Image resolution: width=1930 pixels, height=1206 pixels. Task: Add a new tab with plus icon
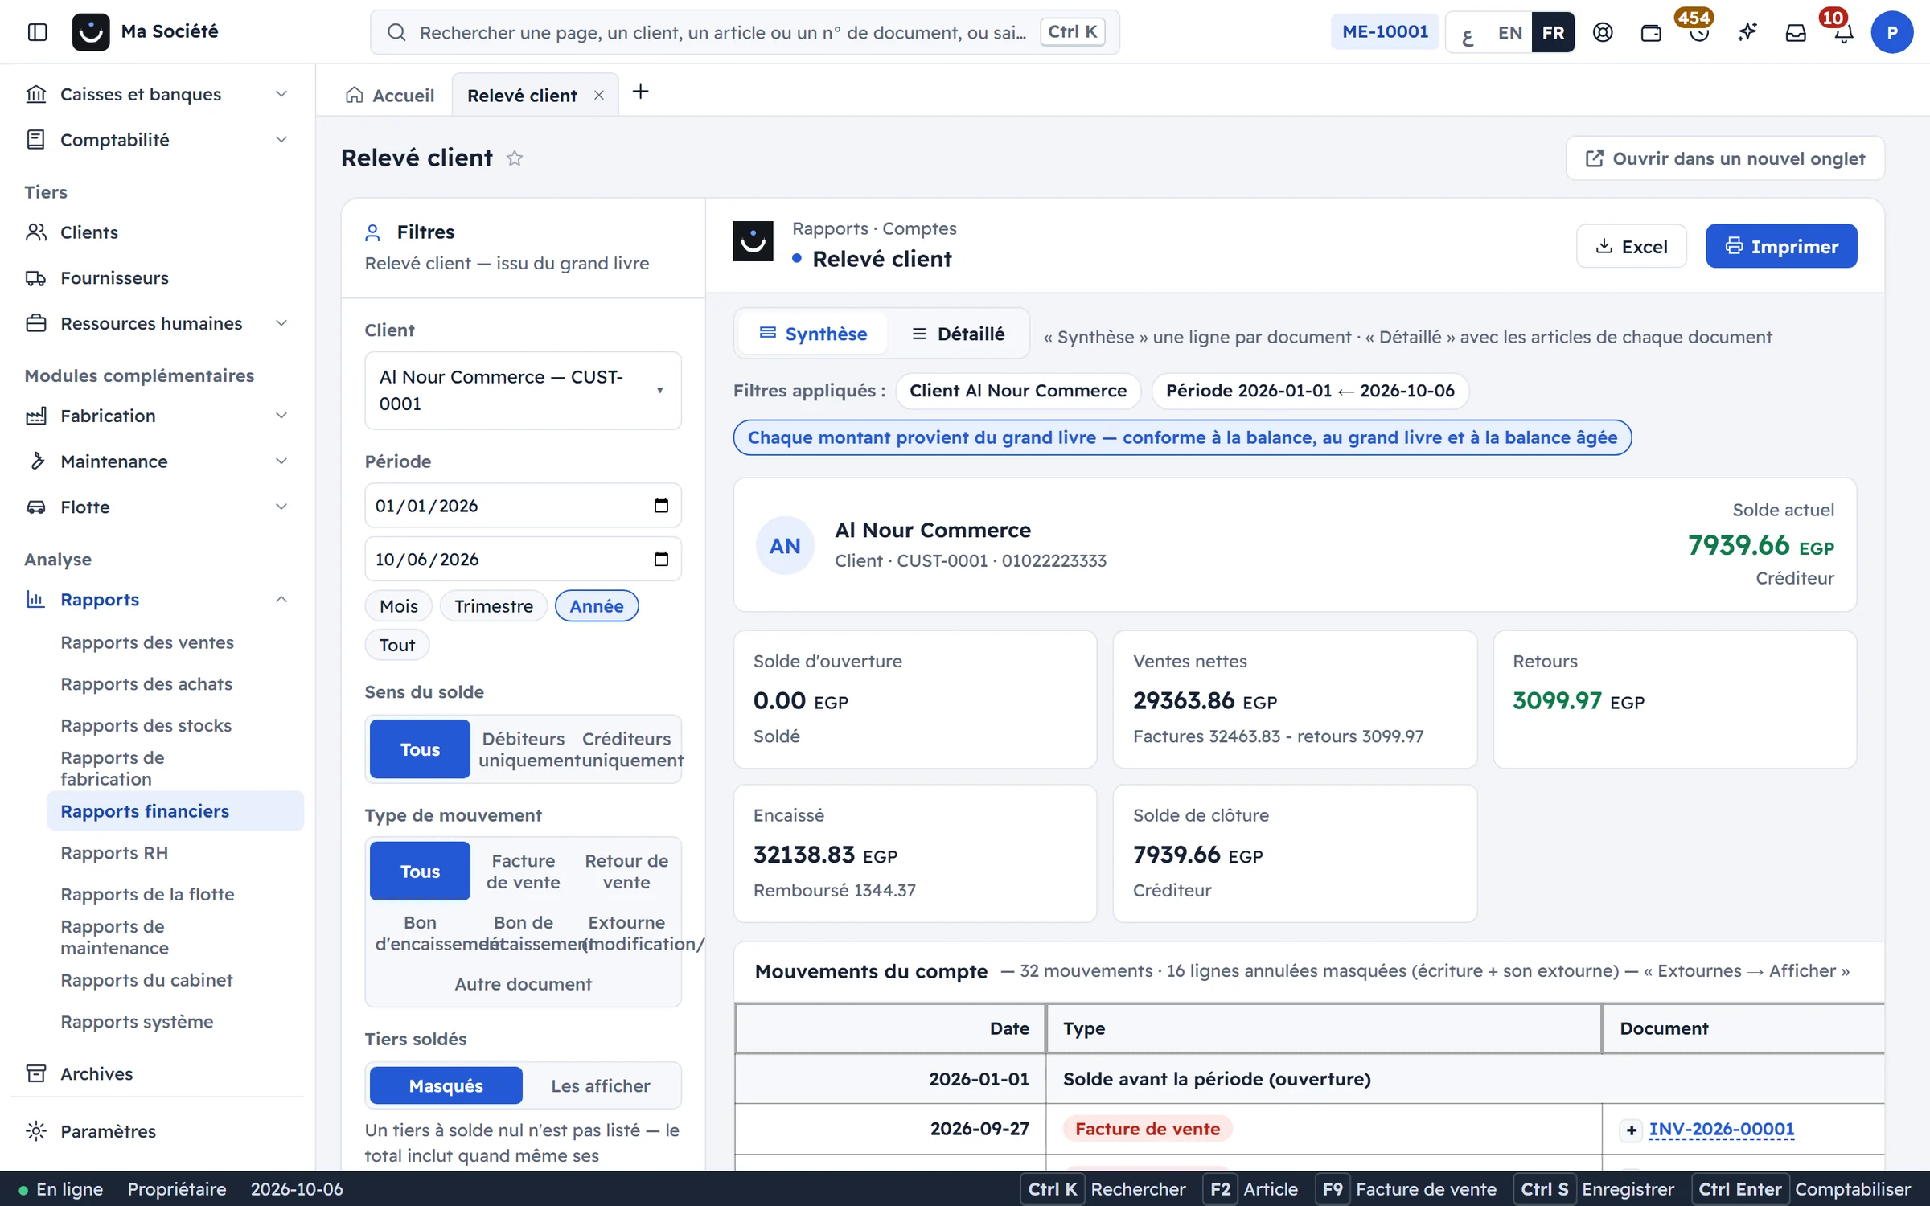coord(640,92)
